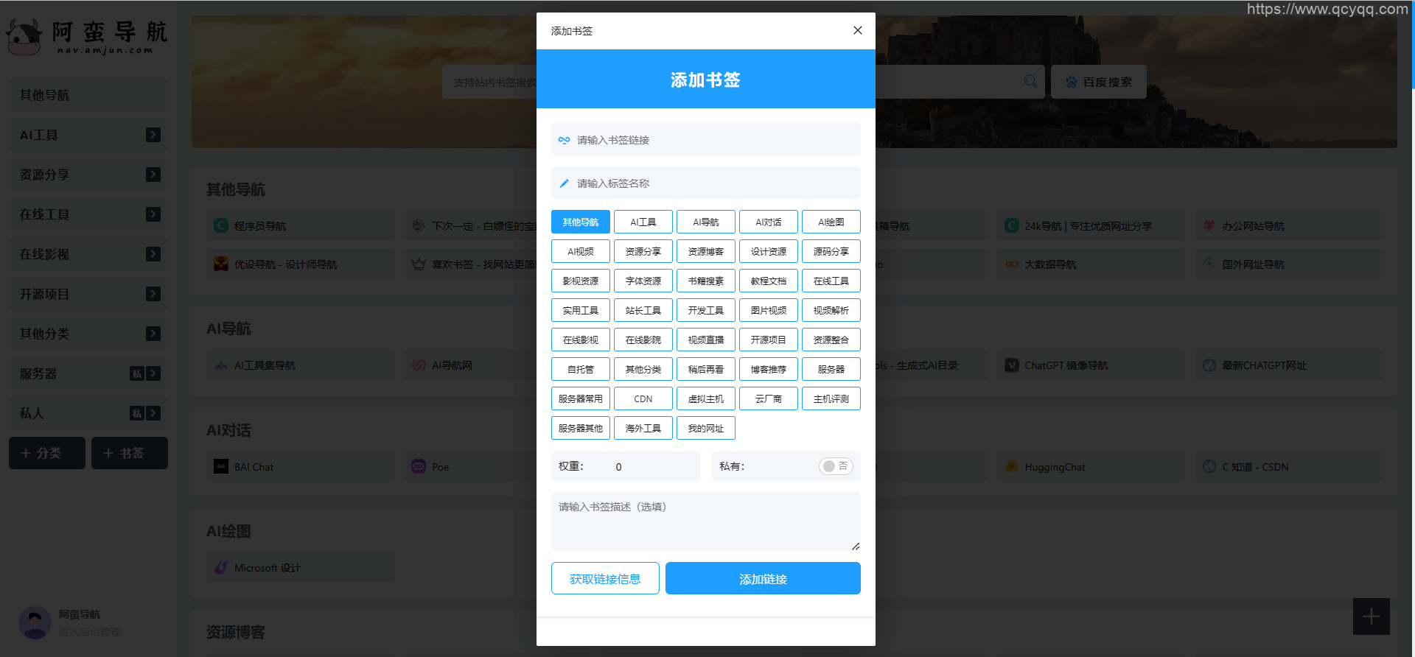The height and width of the screenshot is (657, 1415).
Task: Click the bookmark description text area
Action: [x=705, y=521]
